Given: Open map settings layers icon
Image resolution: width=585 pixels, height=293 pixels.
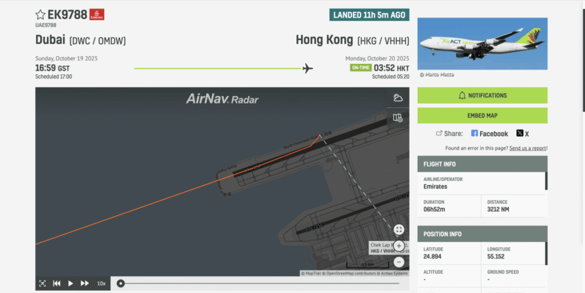Looking at the screenshot, I should coord(398,118).
